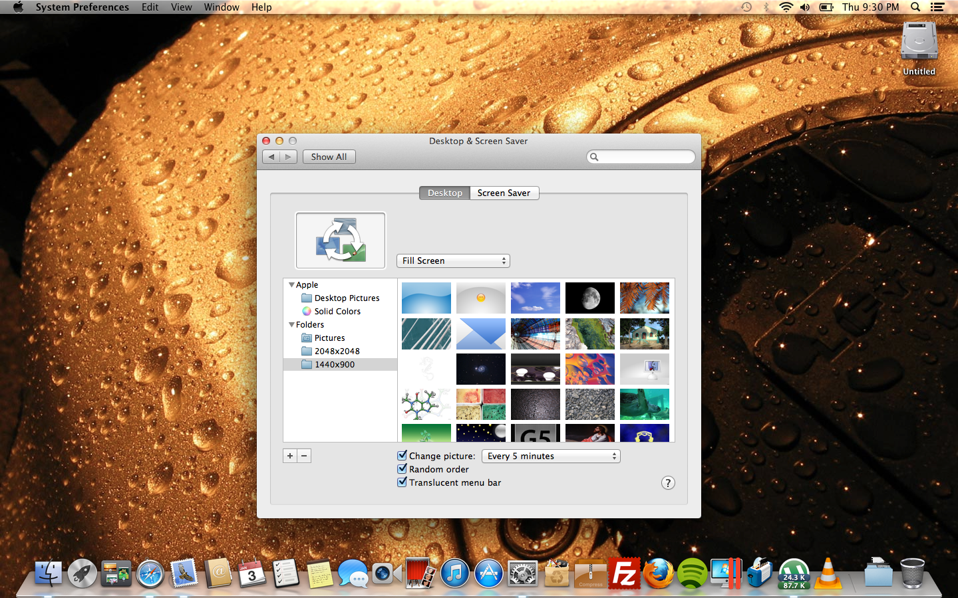Open Notification Center list icon

pos(937,7)
